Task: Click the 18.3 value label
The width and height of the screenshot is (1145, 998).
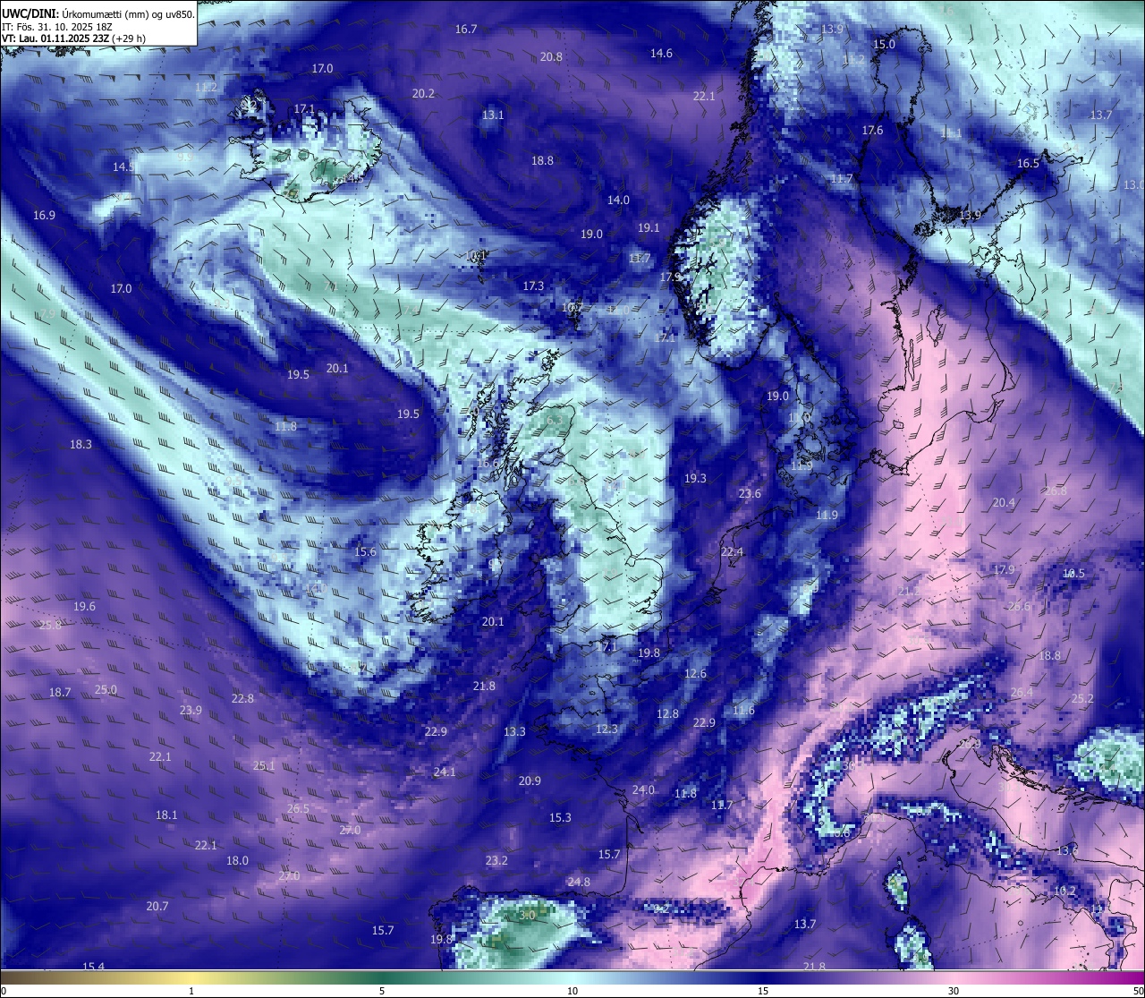Action: click(81, 444)
